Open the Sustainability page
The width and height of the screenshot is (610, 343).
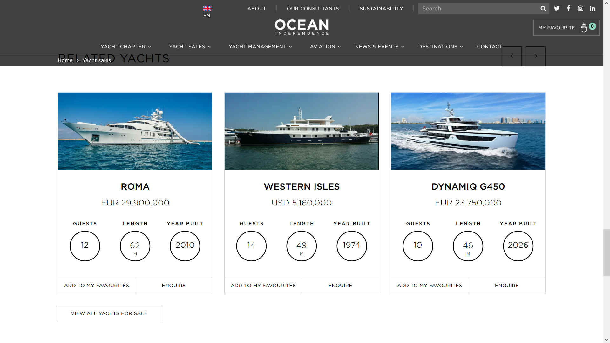tap(381, 9)
